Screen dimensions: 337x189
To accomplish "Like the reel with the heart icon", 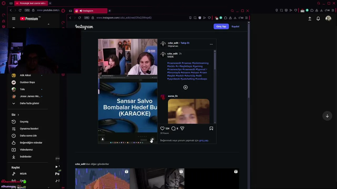I will [162, 128].
